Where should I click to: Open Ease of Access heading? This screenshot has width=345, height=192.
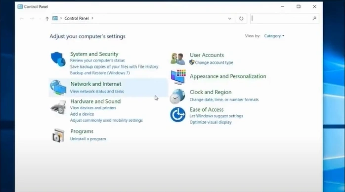point(207,109)
